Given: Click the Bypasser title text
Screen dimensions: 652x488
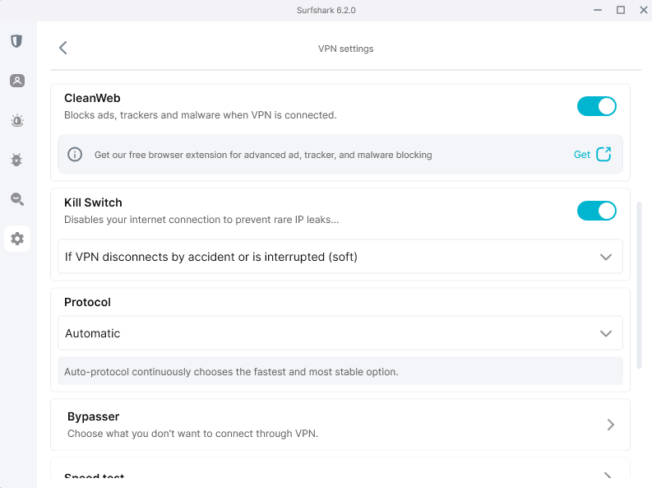Looking at the screenshot, I should coord(94,417).
